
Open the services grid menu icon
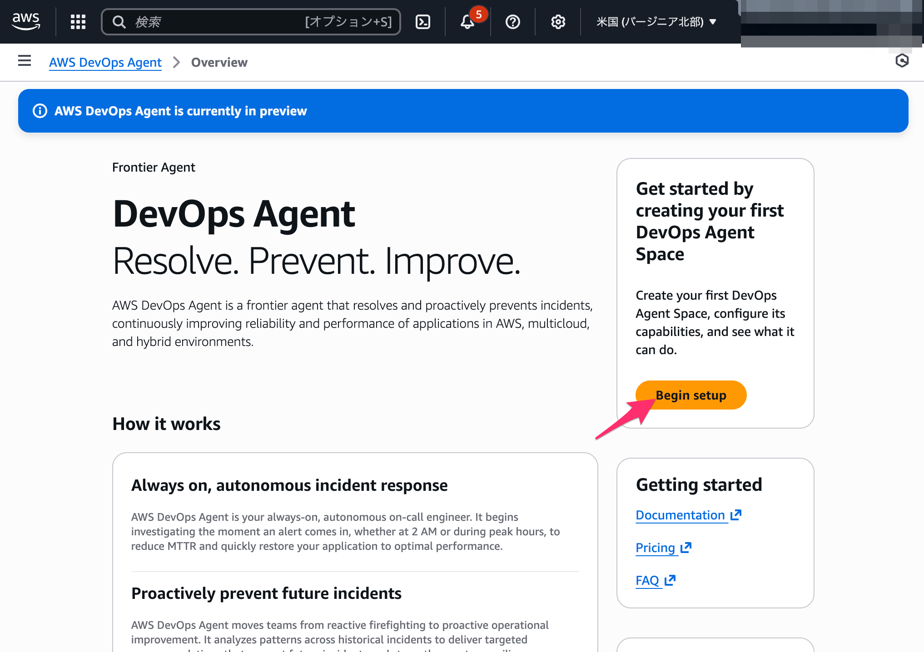(x=78, y=22)
